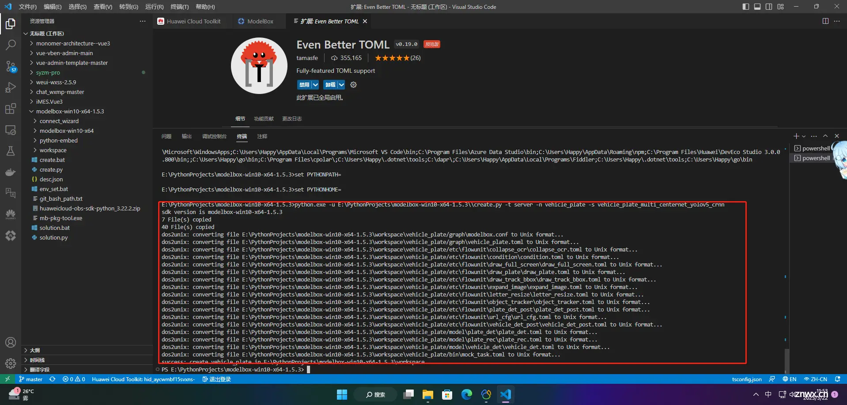The width and height of the screenshot is (847, 405).
Task: Open the translation view icon in activity bar
Action: tap(11, 193)
